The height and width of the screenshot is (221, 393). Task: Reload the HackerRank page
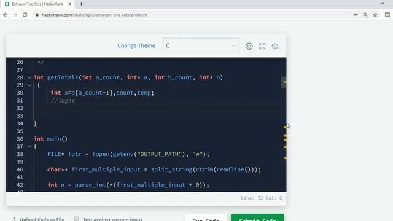(25, 15)
